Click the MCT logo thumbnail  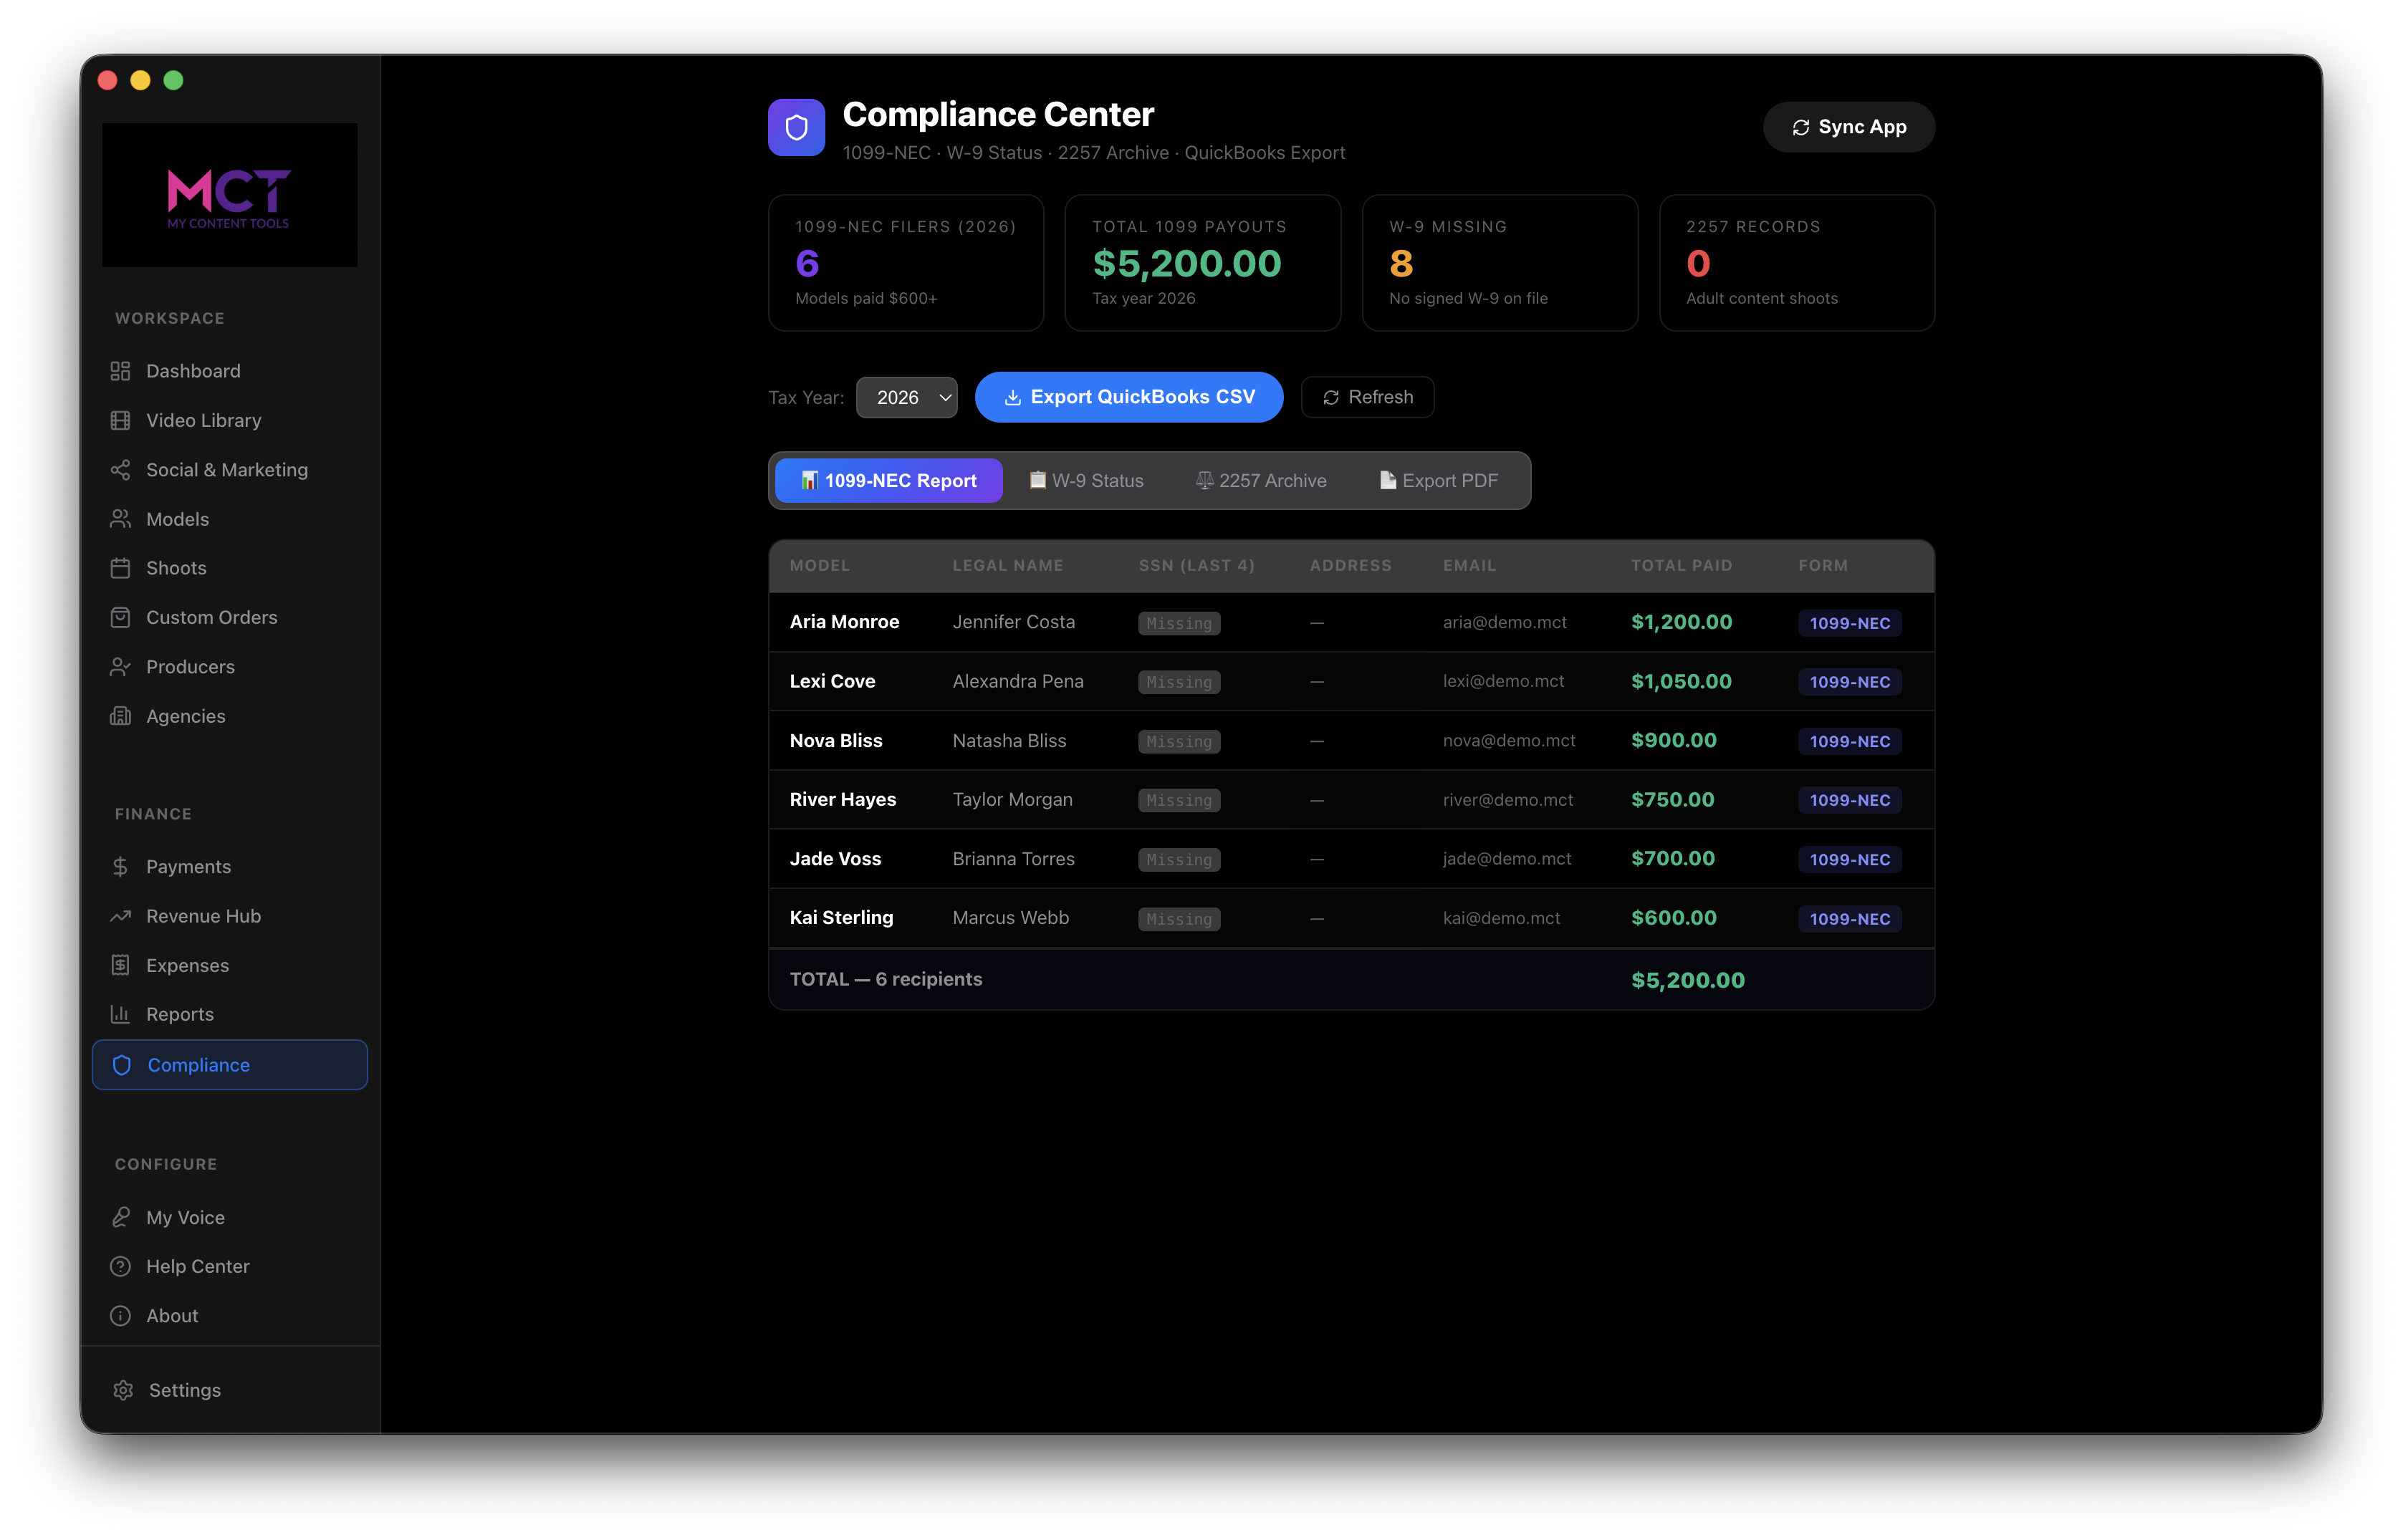(x=229, y=195)
